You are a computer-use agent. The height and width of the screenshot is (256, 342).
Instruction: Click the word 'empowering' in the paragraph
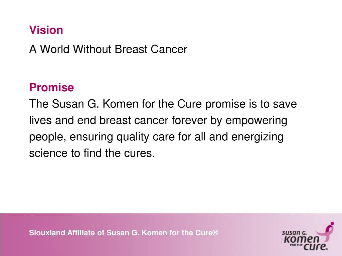(x=256, y=121)
